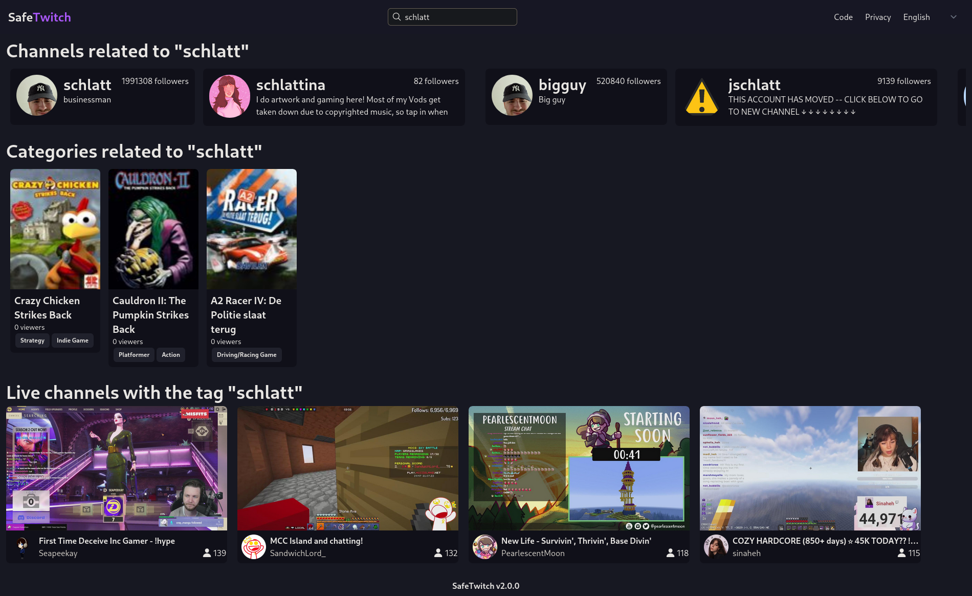Click the sinaheh streamer name
The height and width of the screenshot is (596, 972).
[x=746, y=553]
